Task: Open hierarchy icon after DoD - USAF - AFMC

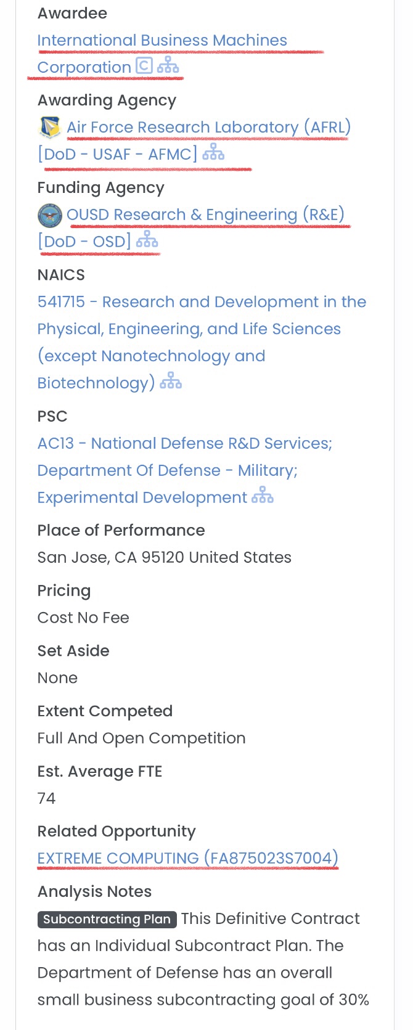Action: 213,153
